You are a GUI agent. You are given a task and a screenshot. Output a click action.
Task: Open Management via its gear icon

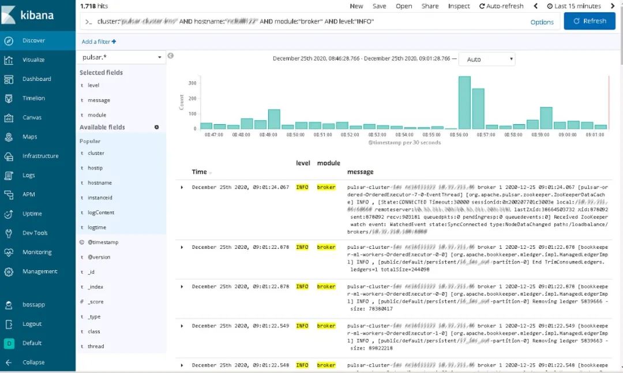(9, 271)
